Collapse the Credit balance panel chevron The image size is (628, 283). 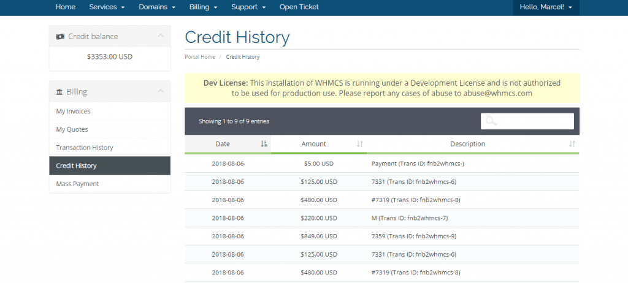point(161,36)
